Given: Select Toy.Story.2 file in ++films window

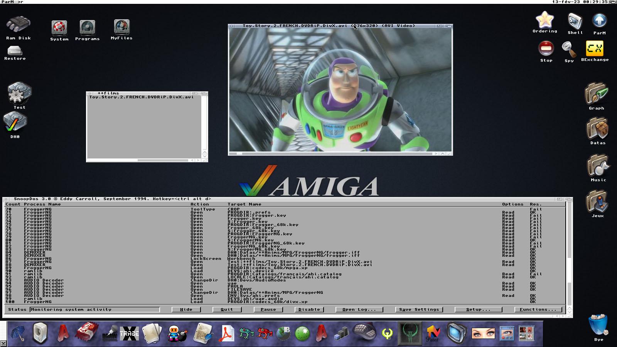Looking at the screenshot, I should (x=141, y=97).
